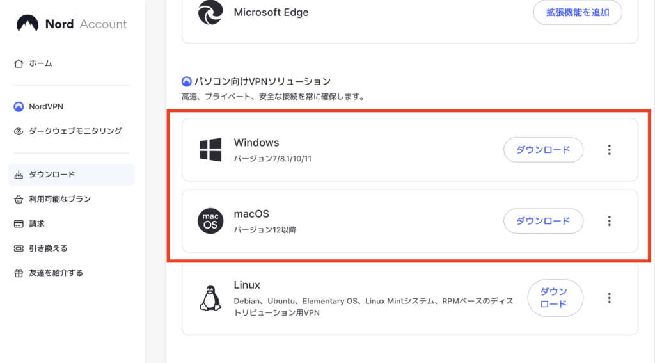Select ダウンロード in the sidebar
This screenshot has height=363, width=655.
pos(52,175)
